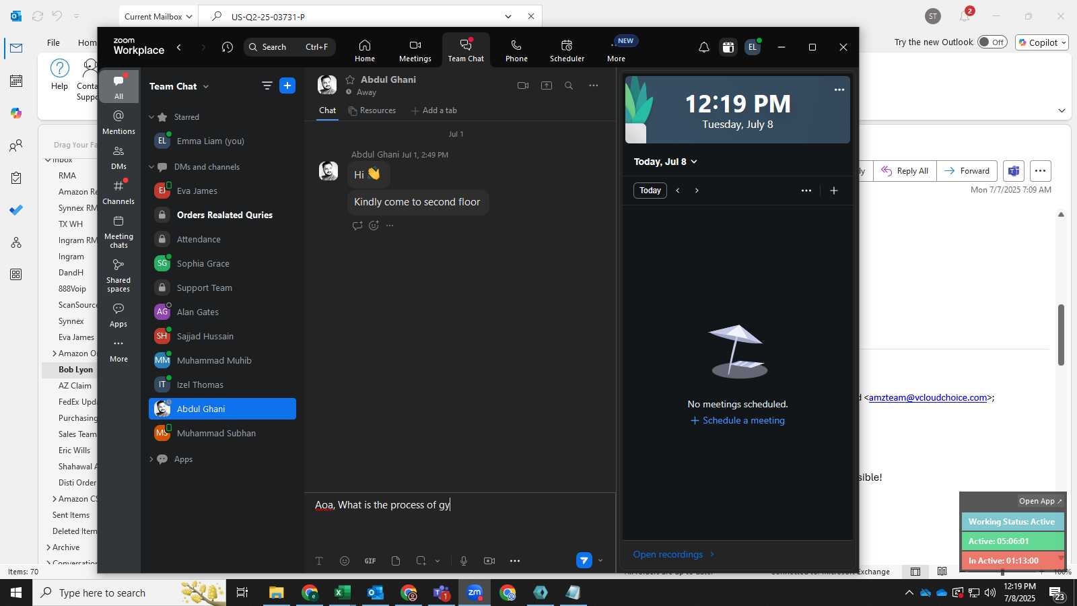Switch to the Phone tab
Viewport: 1077px width, 606px height.
pyautogui.click(x=516, y=50)
